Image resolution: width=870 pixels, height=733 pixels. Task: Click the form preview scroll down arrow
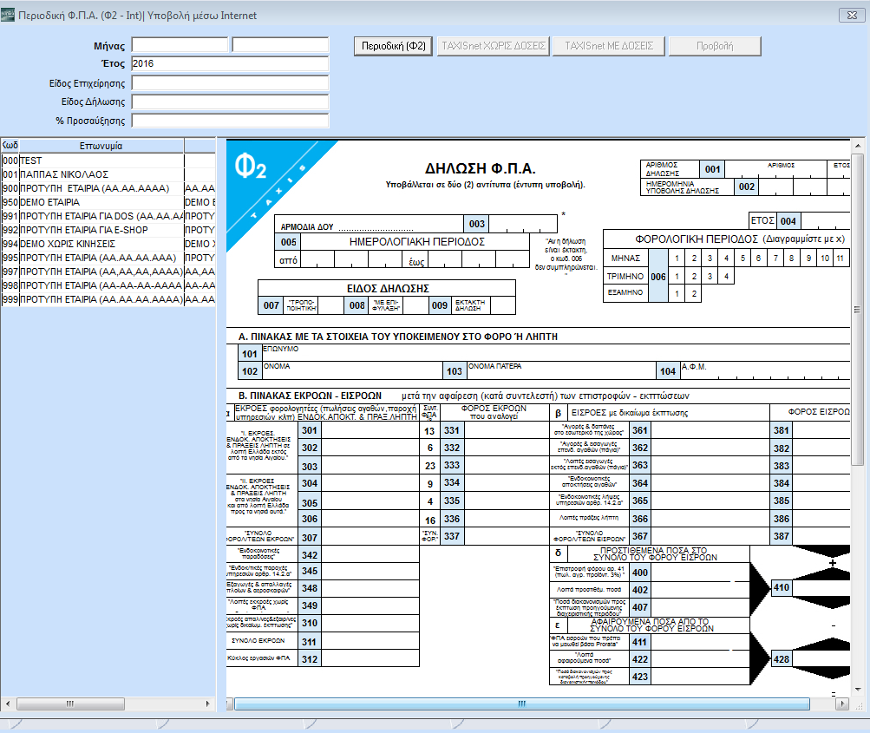pos(858,690)
